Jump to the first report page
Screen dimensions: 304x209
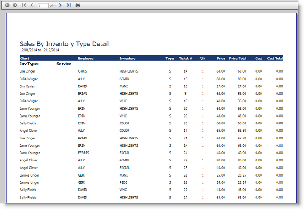point(24,5)
